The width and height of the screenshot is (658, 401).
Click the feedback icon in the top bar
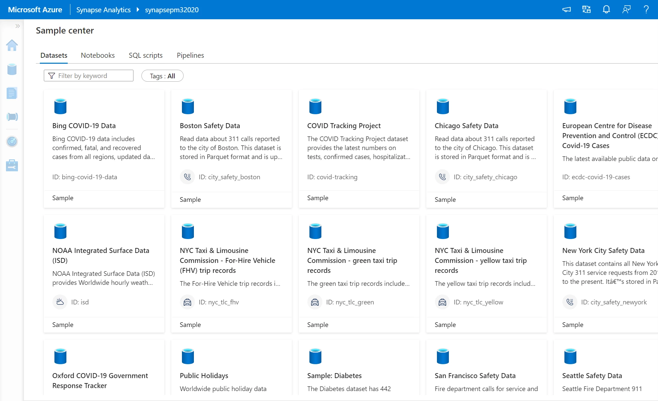(x=626, y=10)
